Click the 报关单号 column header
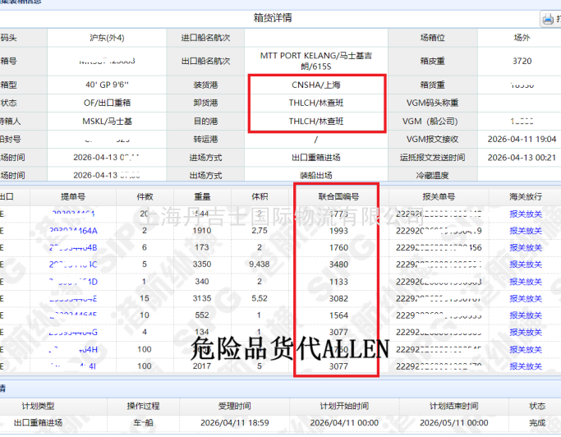Viewport: 561px width, 437px height. (438, 197)
